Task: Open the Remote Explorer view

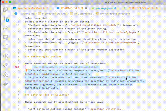Action: coord(6,37)
